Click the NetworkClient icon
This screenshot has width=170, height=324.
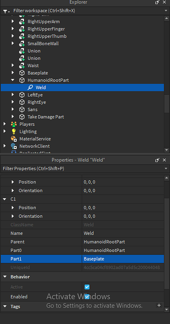point(14,146)
